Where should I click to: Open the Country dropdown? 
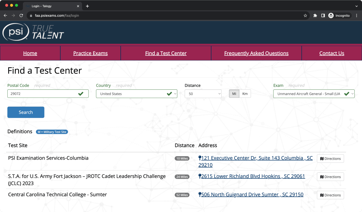coord(137,94)
